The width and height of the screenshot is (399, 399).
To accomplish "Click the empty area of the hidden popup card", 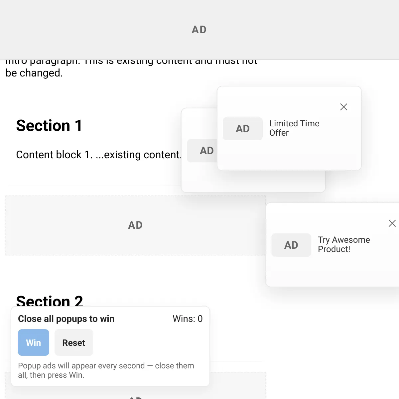I will coord(253,181).
